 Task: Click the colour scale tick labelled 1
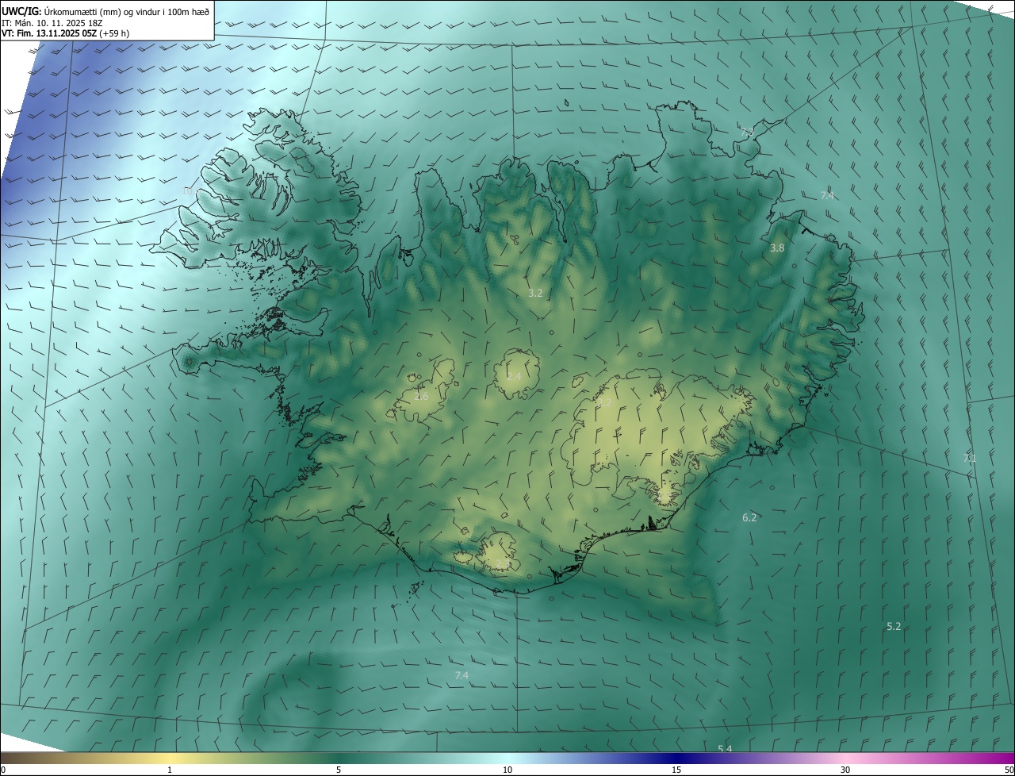tap(170, 770)
